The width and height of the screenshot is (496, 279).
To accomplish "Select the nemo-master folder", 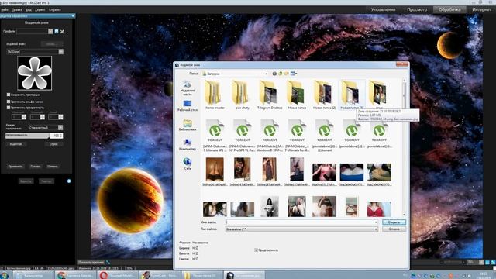I will coord(215,95).
